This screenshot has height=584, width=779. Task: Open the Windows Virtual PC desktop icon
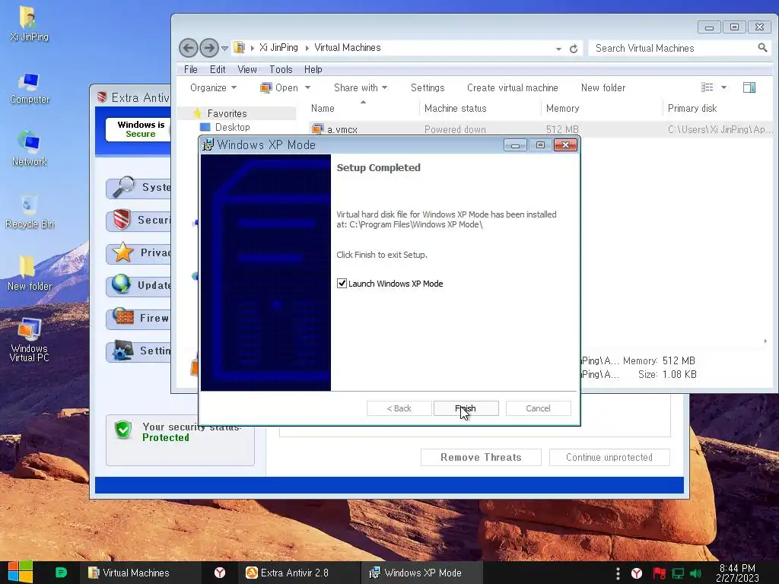tap(30, 340)
